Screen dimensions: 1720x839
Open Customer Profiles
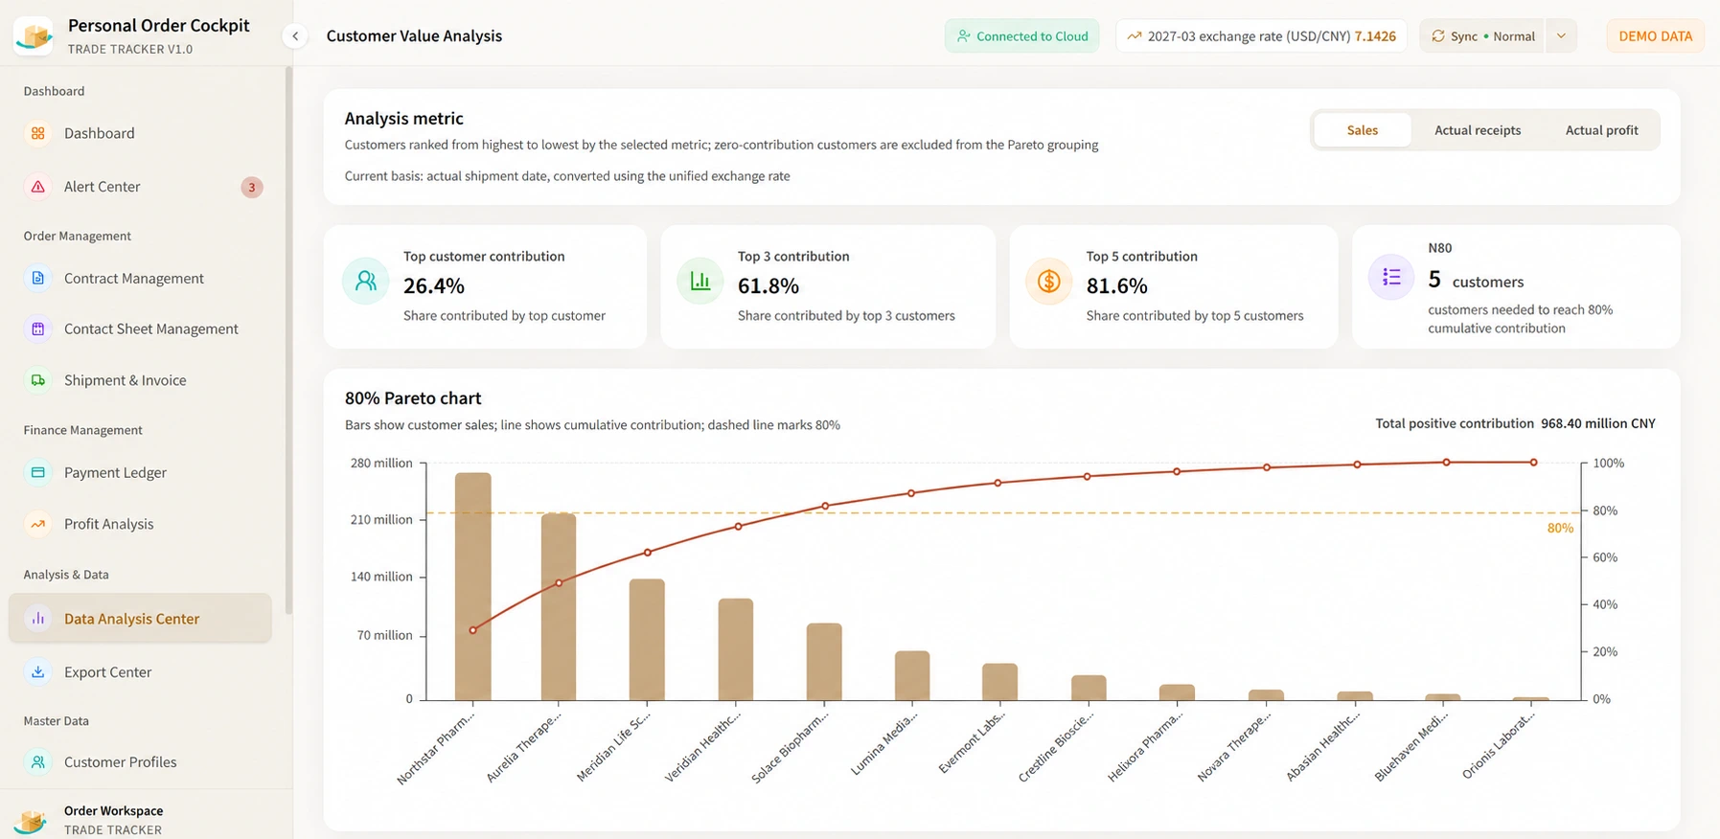(x=140, y=762)
